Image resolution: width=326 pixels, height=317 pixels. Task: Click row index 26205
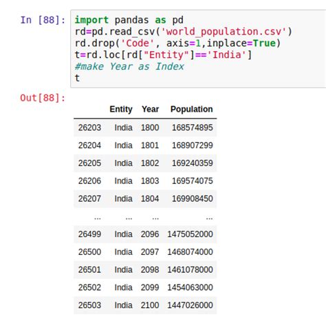click(x=89, y=163)
